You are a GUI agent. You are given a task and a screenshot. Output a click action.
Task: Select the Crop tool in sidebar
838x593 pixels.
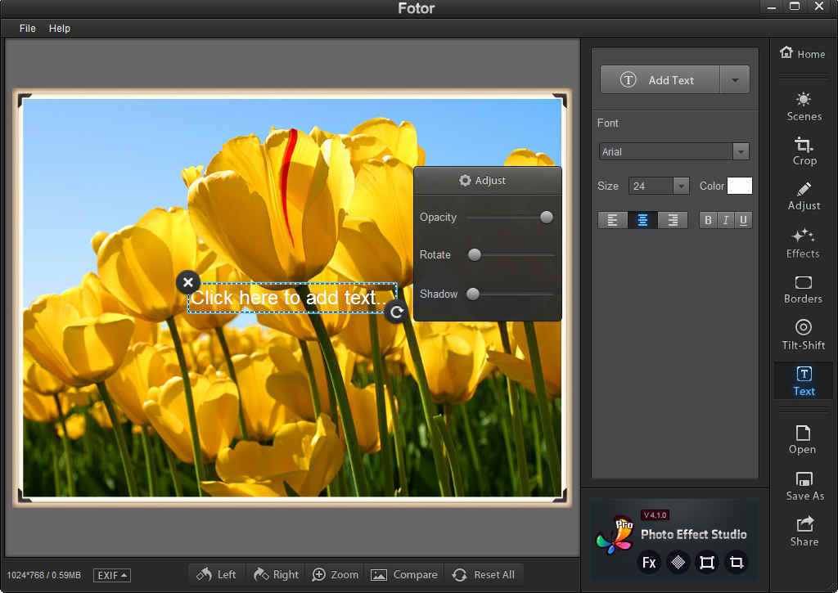coord(804,152)
